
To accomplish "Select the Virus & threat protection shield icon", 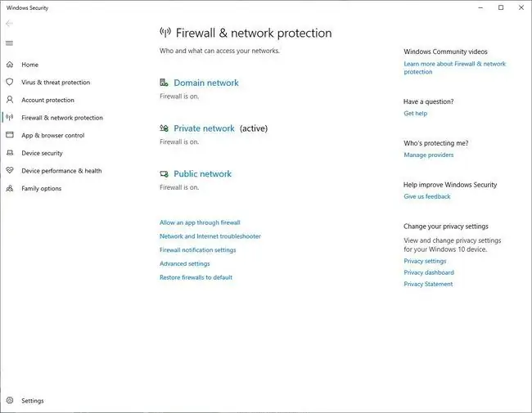I will pyautogui.click(x=10, y=82).
